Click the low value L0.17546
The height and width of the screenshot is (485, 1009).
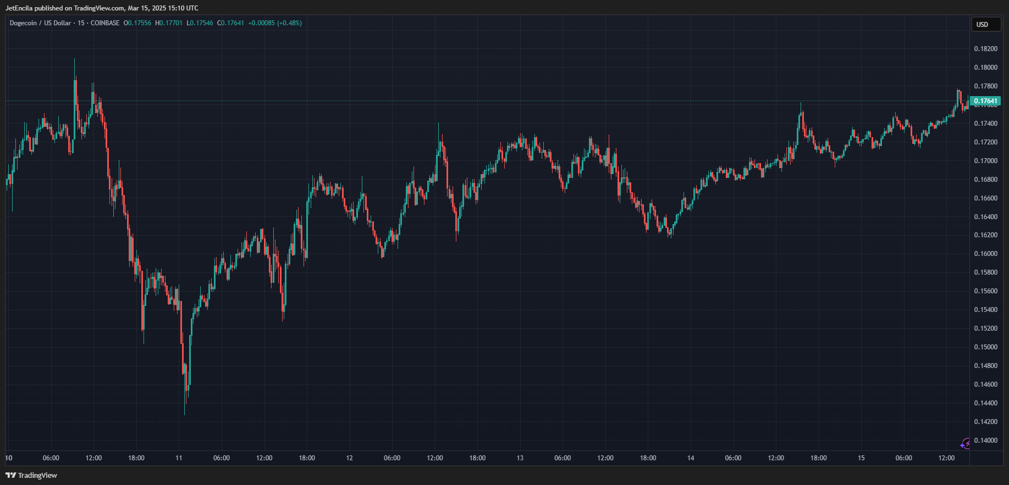coord(200,23)
